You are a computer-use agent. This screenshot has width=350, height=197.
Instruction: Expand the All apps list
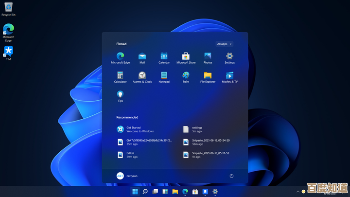click(x=224, y=44)
